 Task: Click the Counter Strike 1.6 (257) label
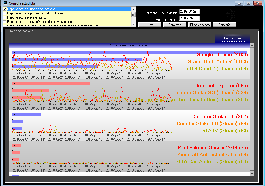click(221, 116)
